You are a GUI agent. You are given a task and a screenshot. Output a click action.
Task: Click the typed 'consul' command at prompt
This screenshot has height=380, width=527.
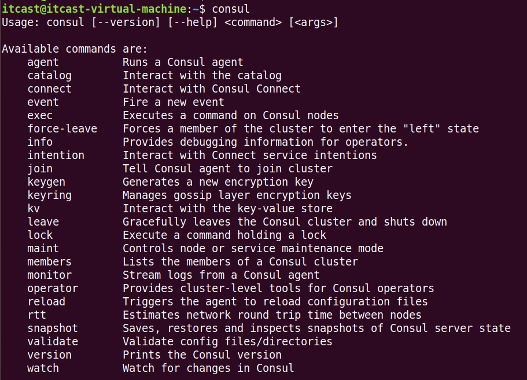(x=231, y=9)
